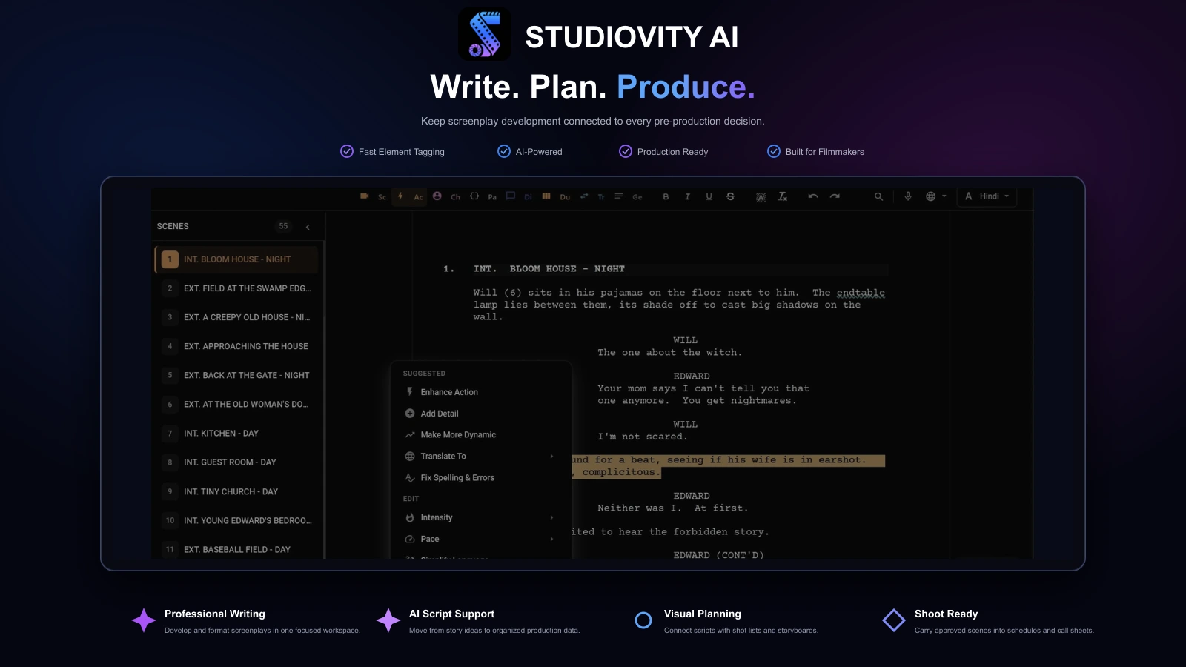Click the Visual Planning circle icon

click(x=643, y=620)
